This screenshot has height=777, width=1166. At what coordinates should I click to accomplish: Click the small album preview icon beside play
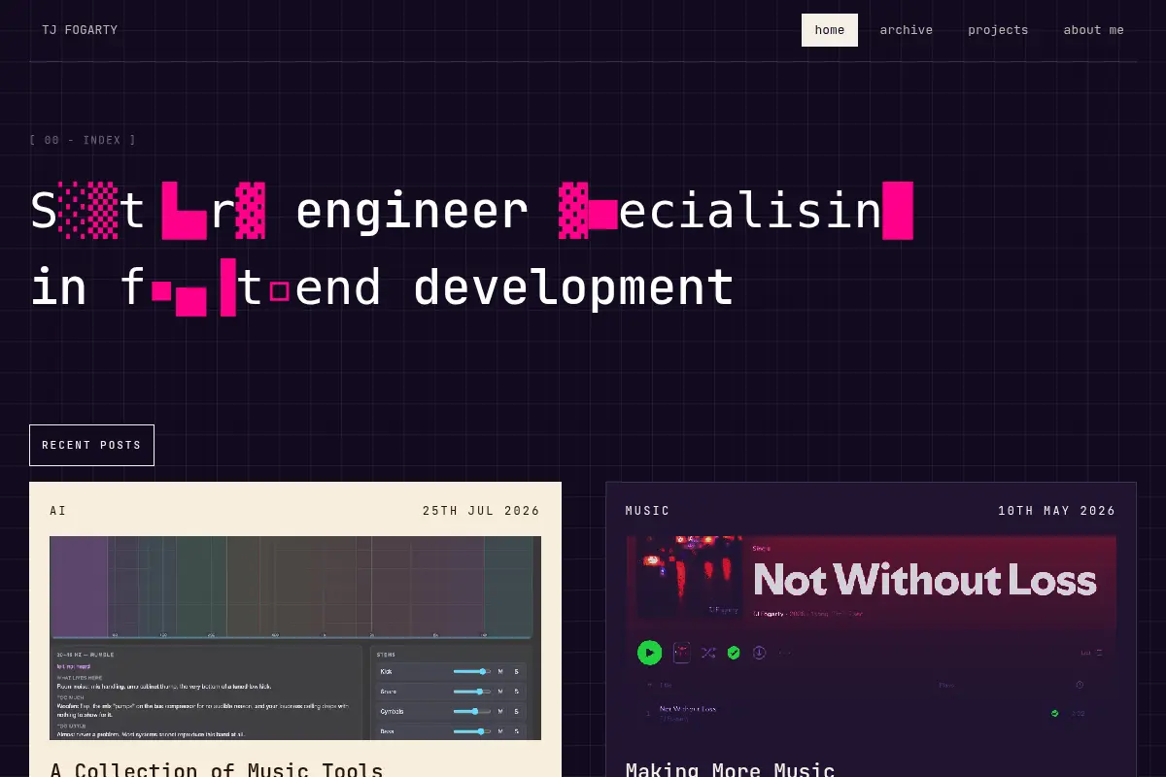pyautogui.click(x=682, y=653)
